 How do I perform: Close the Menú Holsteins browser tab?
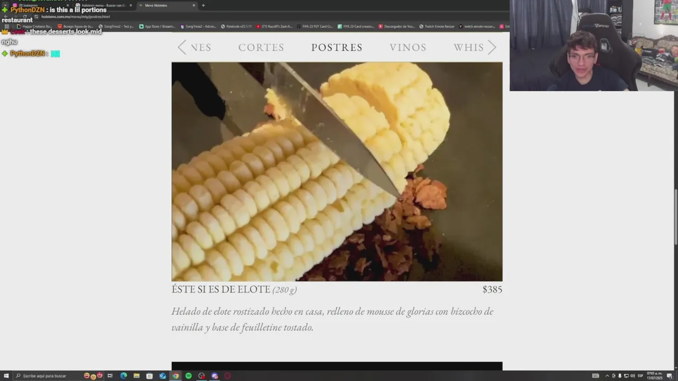coord(193,5)
